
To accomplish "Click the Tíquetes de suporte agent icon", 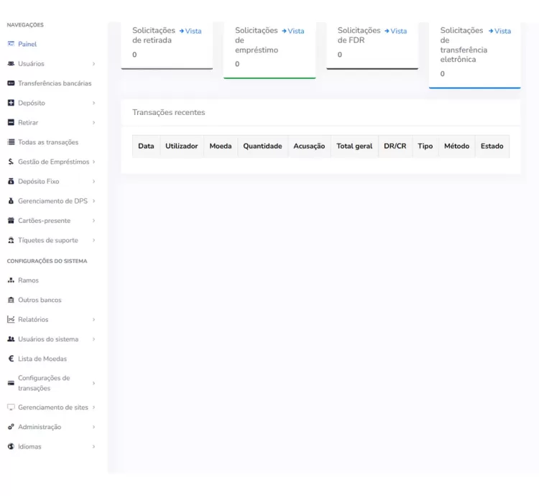I will (x=11, y=240).
